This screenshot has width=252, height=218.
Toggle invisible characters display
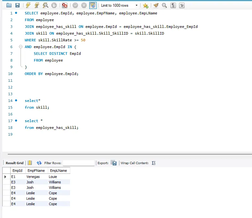173,5
